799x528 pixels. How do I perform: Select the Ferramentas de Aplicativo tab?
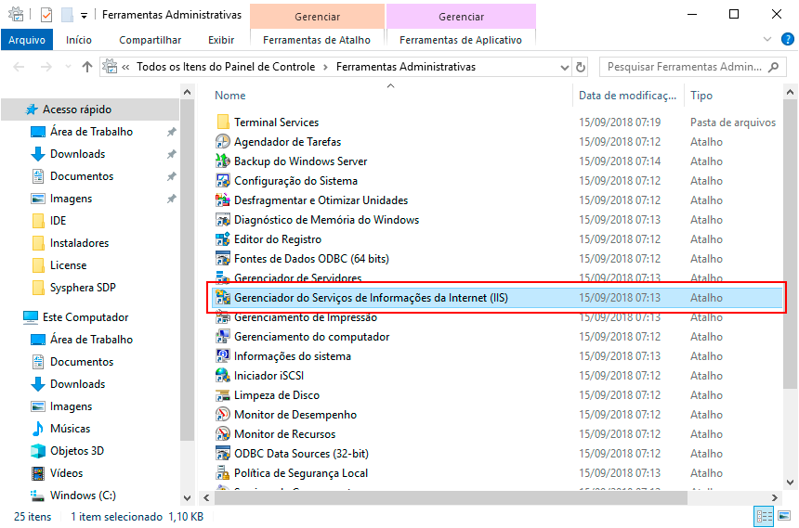(461, 40)
